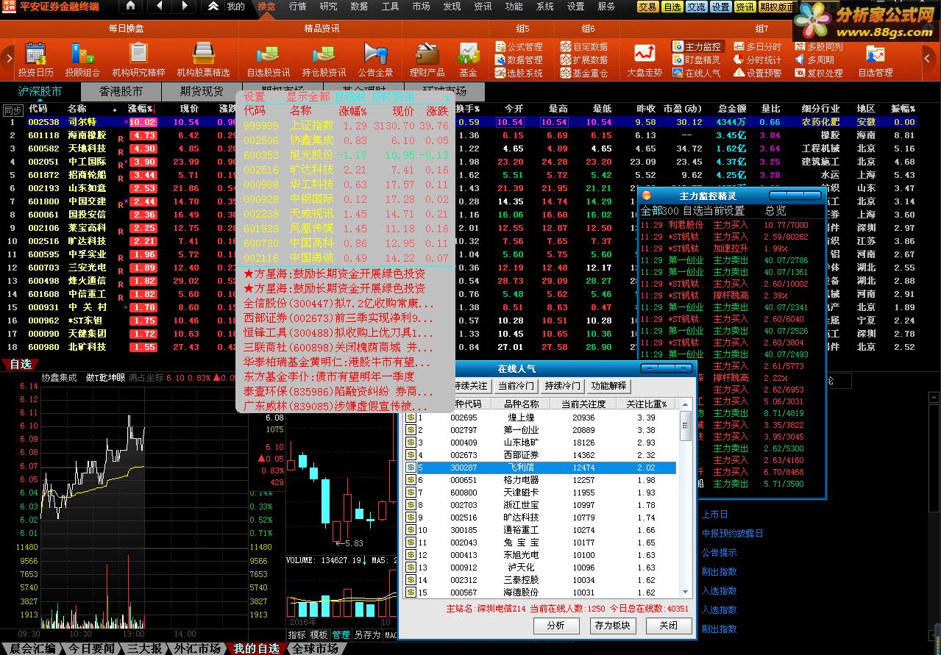Screen dimensions: 941x655
Task: Select row 格力电器 in 在线人气 list
Action: click(540, 480)
